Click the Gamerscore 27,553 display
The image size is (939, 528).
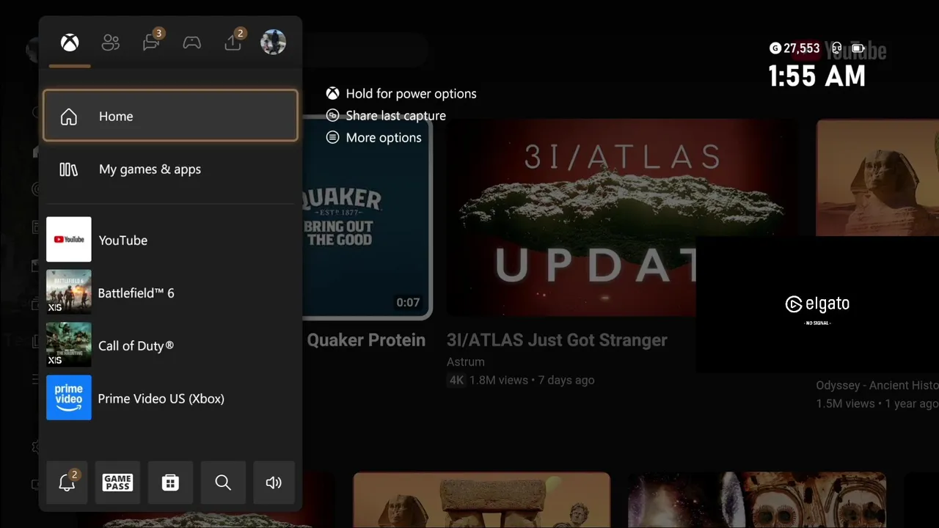(x=794, y=48)
